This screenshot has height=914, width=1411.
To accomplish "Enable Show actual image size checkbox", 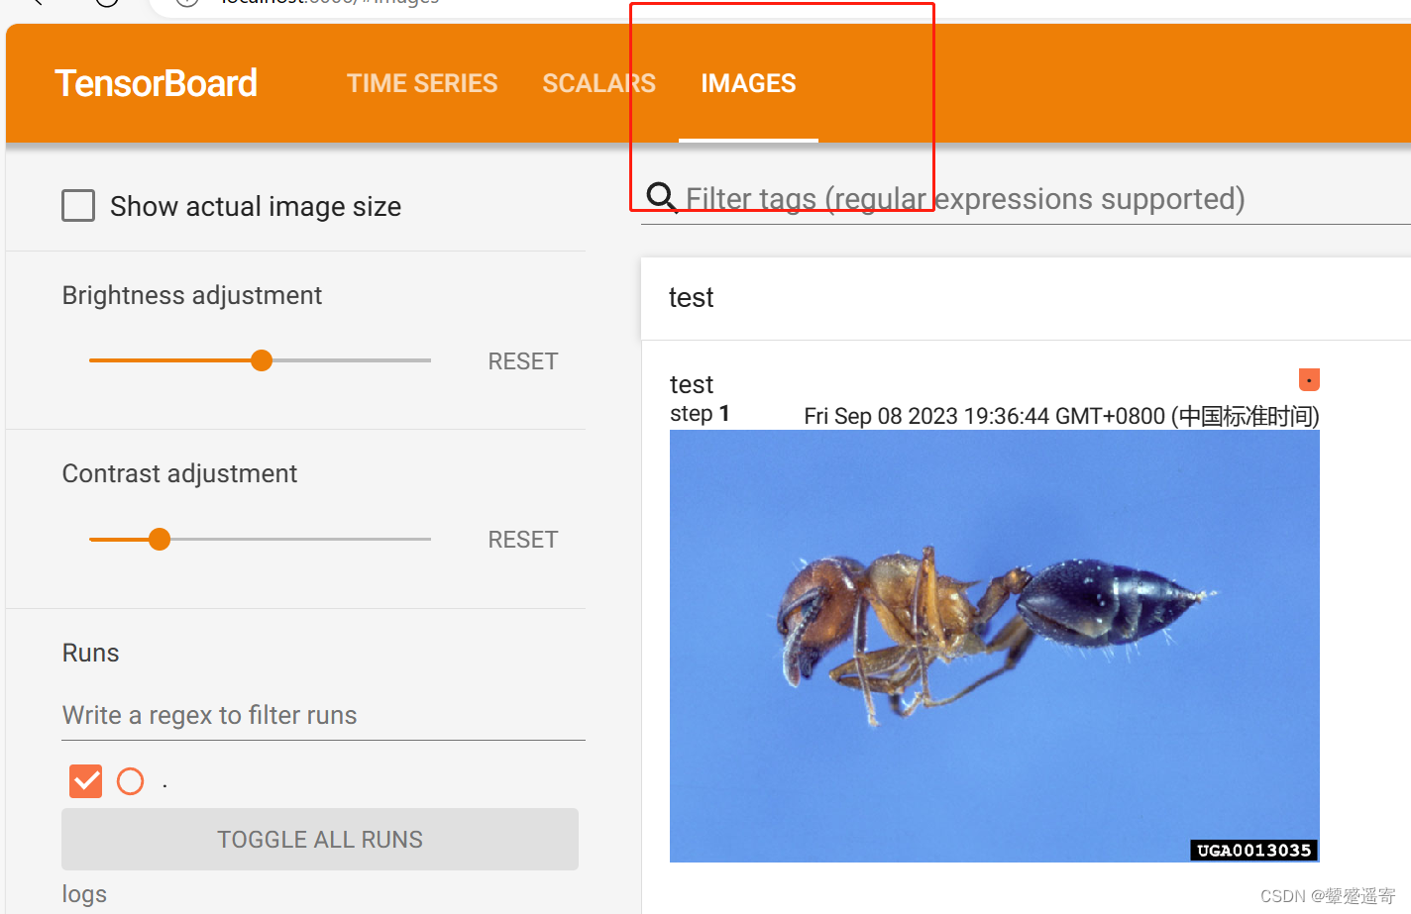I will tap(78, 206).
